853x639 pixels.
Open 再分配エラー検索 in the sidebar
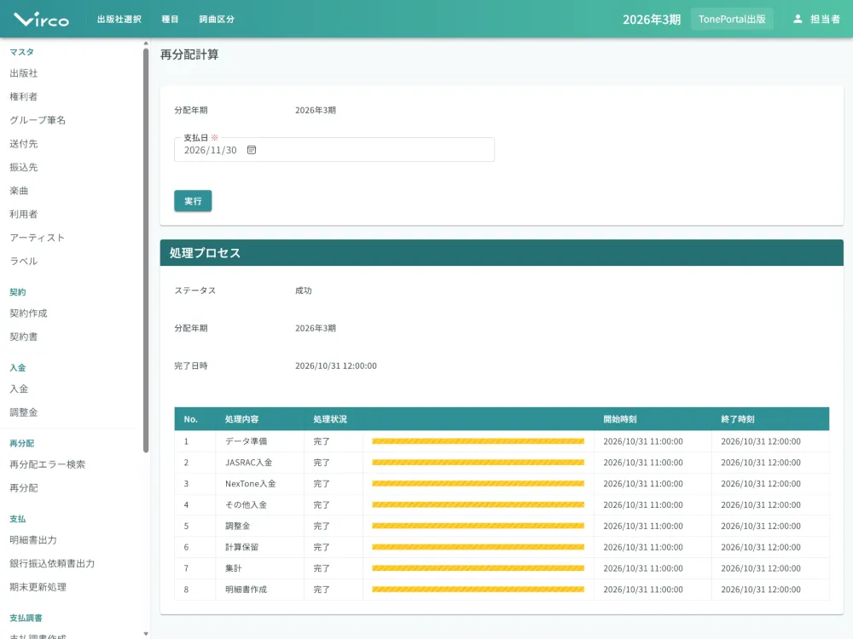click(47, 464)
